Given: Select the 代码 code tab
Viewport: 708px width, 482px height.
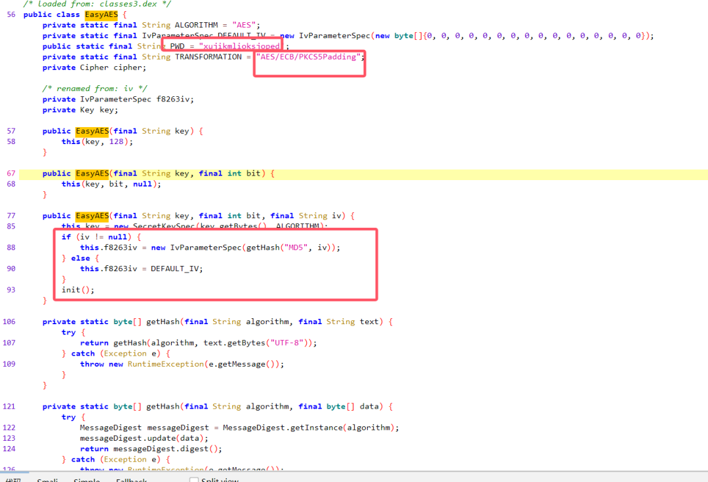Looking at the screenshot, I should point(12,480).
